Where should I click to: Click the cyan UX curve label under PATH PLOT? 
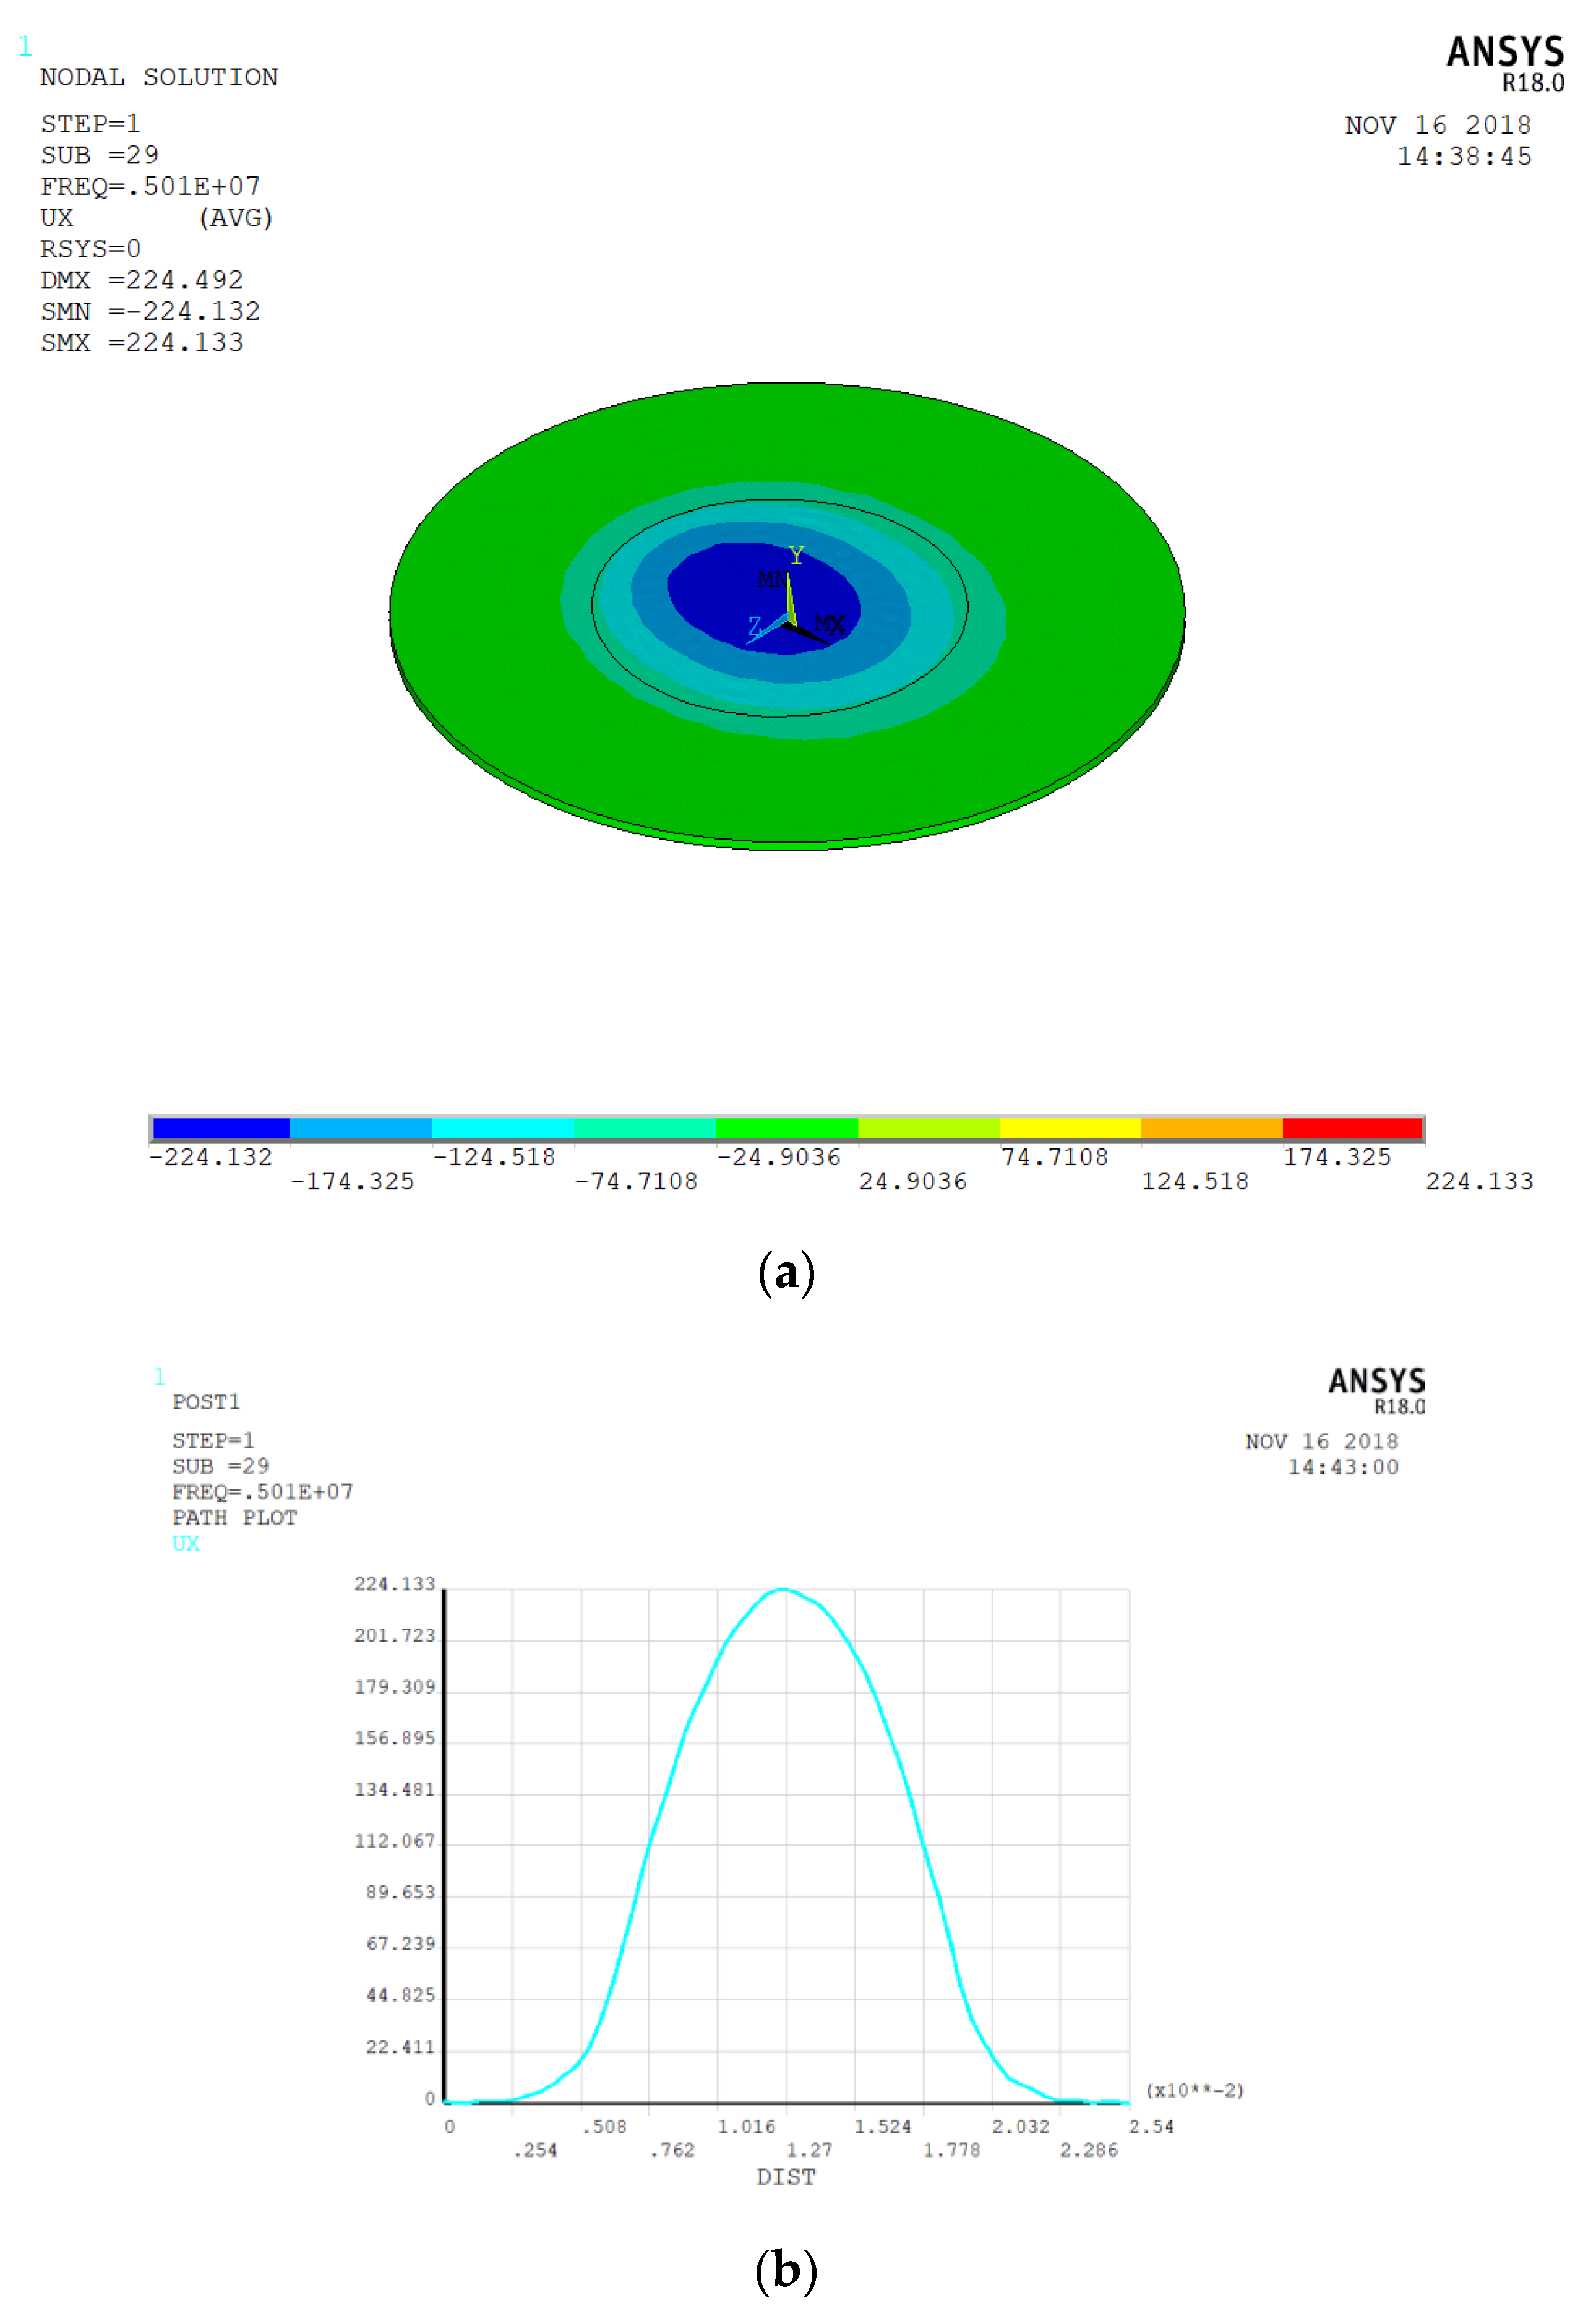[186, 1543]
